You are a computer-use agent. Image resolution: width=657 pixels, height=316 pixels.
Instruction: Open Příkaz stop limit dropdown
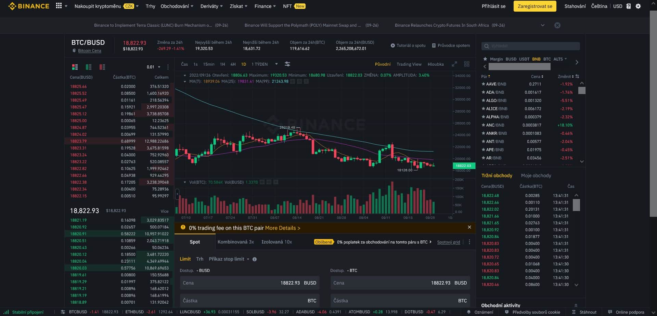[229, 259]
